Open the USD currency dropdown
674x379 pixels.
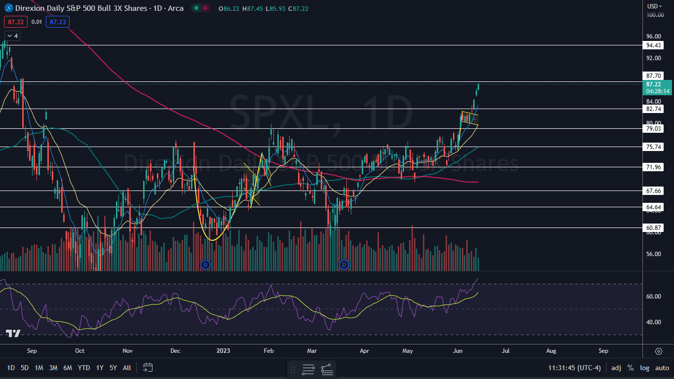tap(655, 6)
